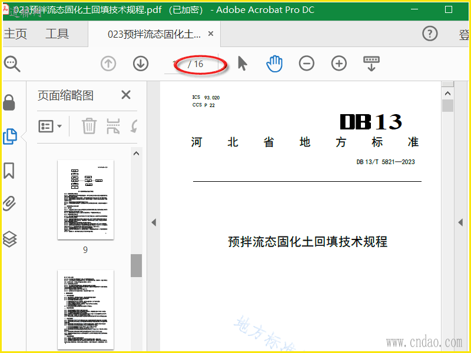Close the 023预拌流态固化土 document tab
This screenshot has height=353, width=471.
[x=211, y=34]
